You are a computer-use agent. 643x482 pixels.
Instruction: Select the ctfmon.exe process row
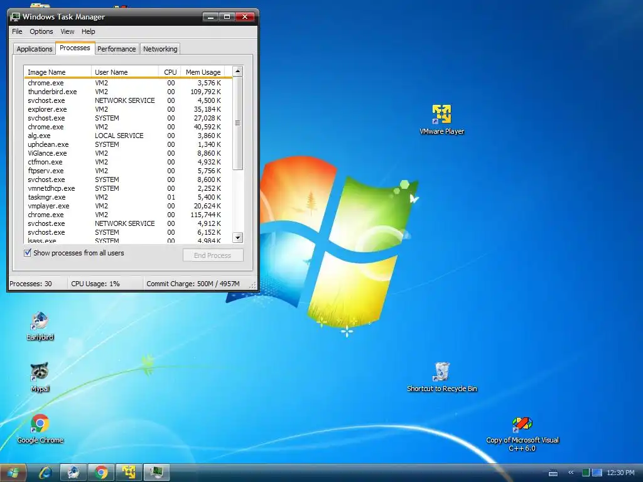[x=127, y=162]
